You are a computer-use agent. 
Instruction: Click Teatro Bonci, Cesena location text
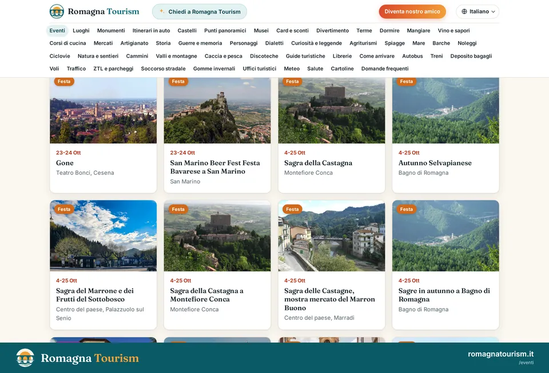point(85,173)
